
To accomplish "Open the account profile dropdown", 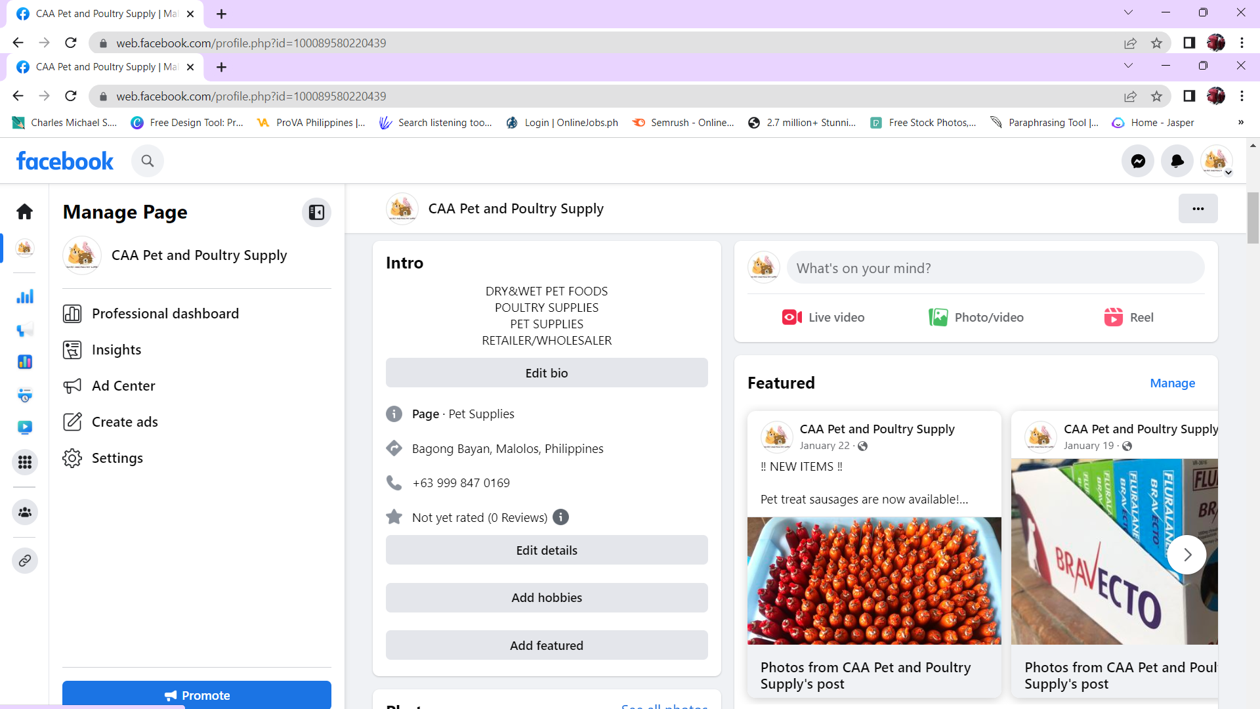I will point(1217,161).
